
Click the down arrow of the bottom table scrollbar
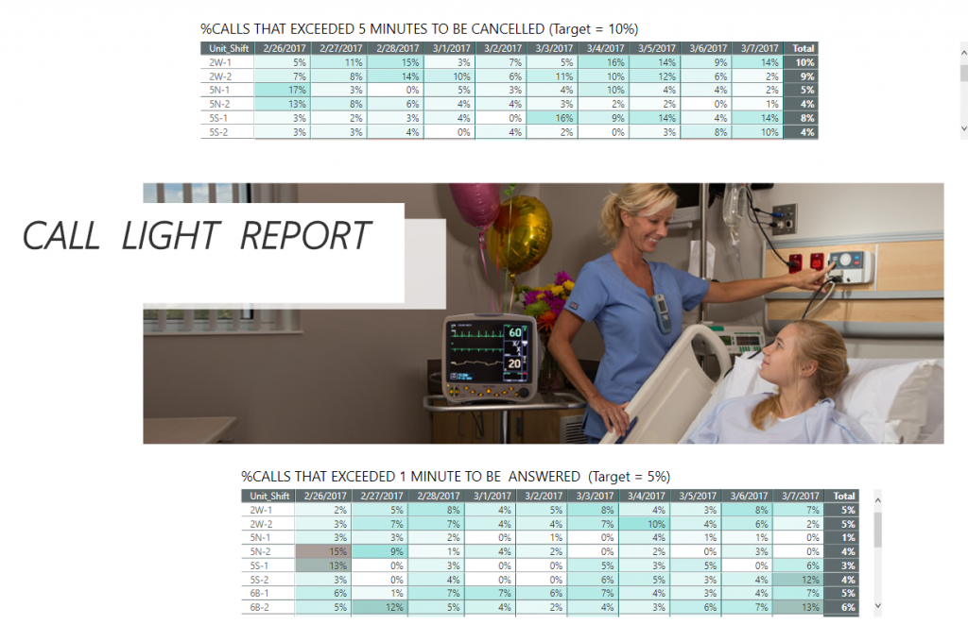point(879,605)
